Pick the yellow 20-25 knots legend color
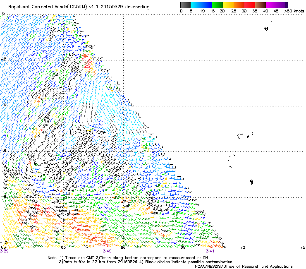 pyautogui.click(x=228, y=5)
